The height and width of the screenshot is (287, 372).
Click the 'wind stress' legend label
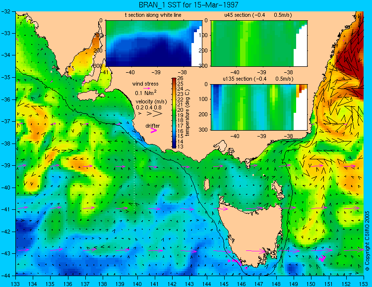point(145,84)
